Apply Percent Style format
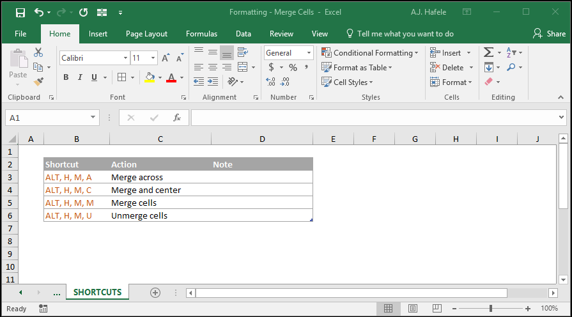Image resolution: width=572 pixels, height=317 pixels. 293,67
